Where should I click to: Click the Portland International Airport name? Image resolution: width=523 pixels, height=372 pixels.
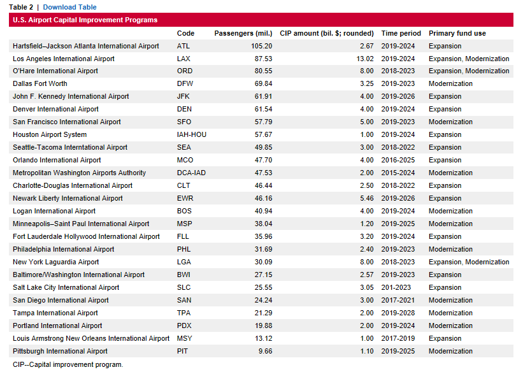tap(57, 325)
